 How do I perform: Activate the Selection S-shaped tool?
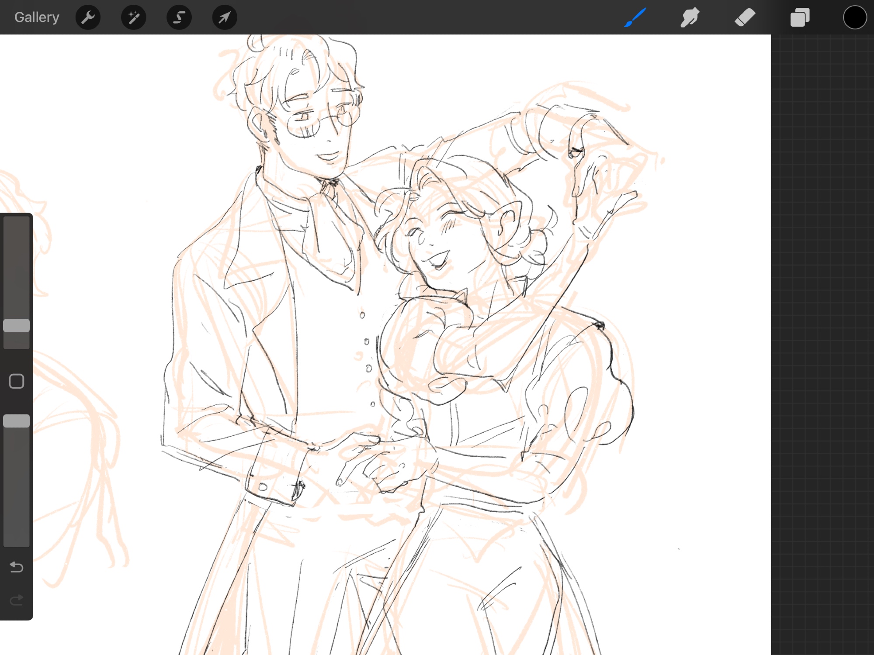(x=179, y=17)
